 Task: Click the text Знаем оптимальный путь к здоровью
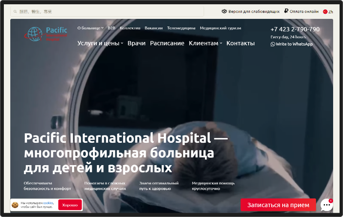(x=159, y=186)
